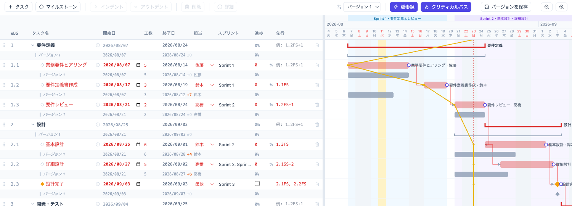
Task: Click the 先行 column header
Action: coord(280,33)
